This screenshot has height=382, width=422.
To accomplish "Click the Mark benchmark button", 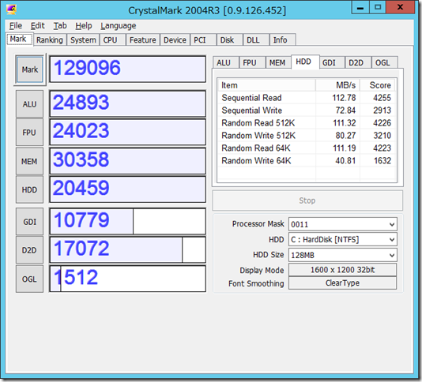I will [30, 69].
